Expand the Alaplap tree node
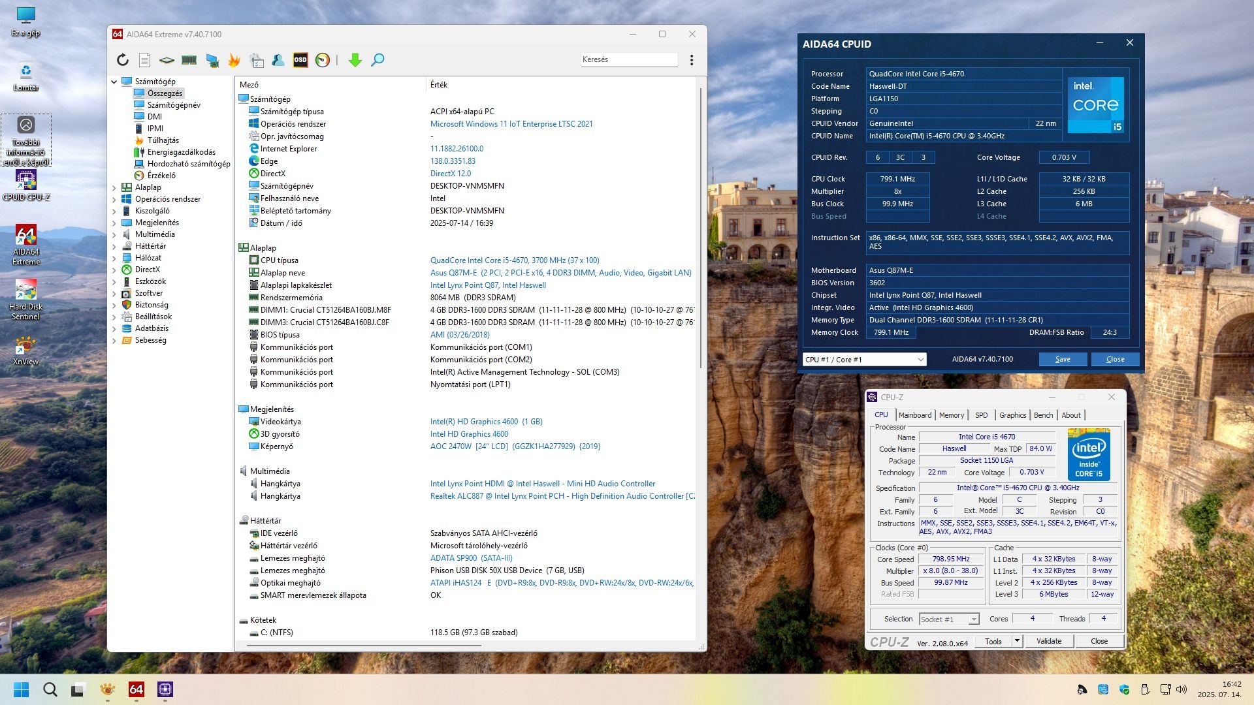 click(x=114, y=188)
